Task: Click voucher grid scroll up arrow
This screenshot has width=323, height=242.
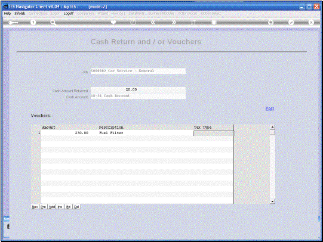Action: 272,127
